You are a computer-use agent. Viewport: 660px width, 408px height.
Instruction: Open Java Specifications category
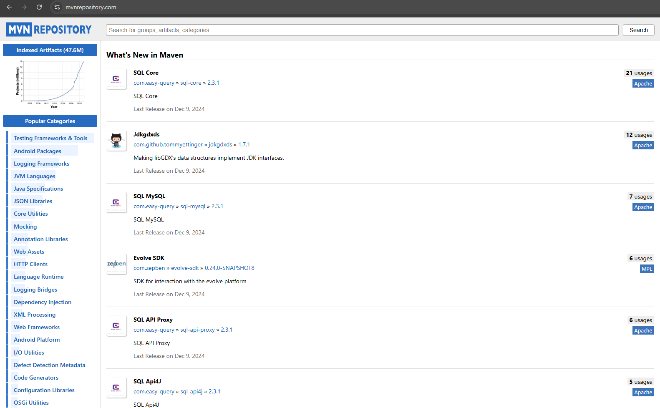coord(38,189)
